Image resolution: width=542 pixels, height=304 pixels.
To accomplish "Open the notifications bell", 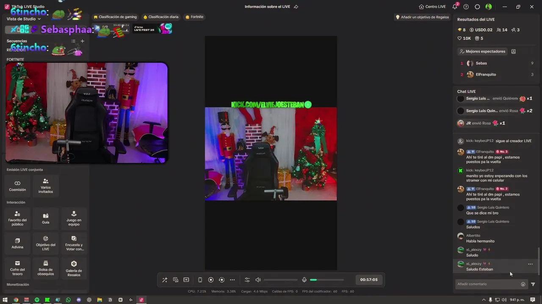I will 455,7.
